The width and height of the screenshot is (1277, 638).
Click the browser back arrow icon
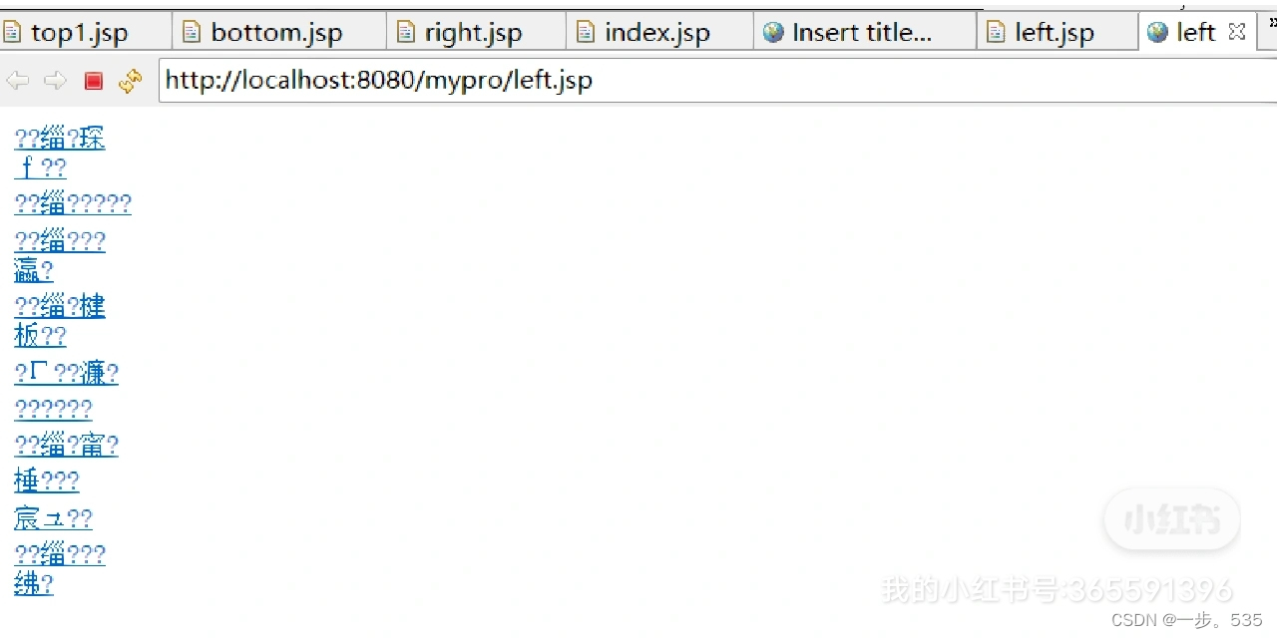tap(18, 81)
